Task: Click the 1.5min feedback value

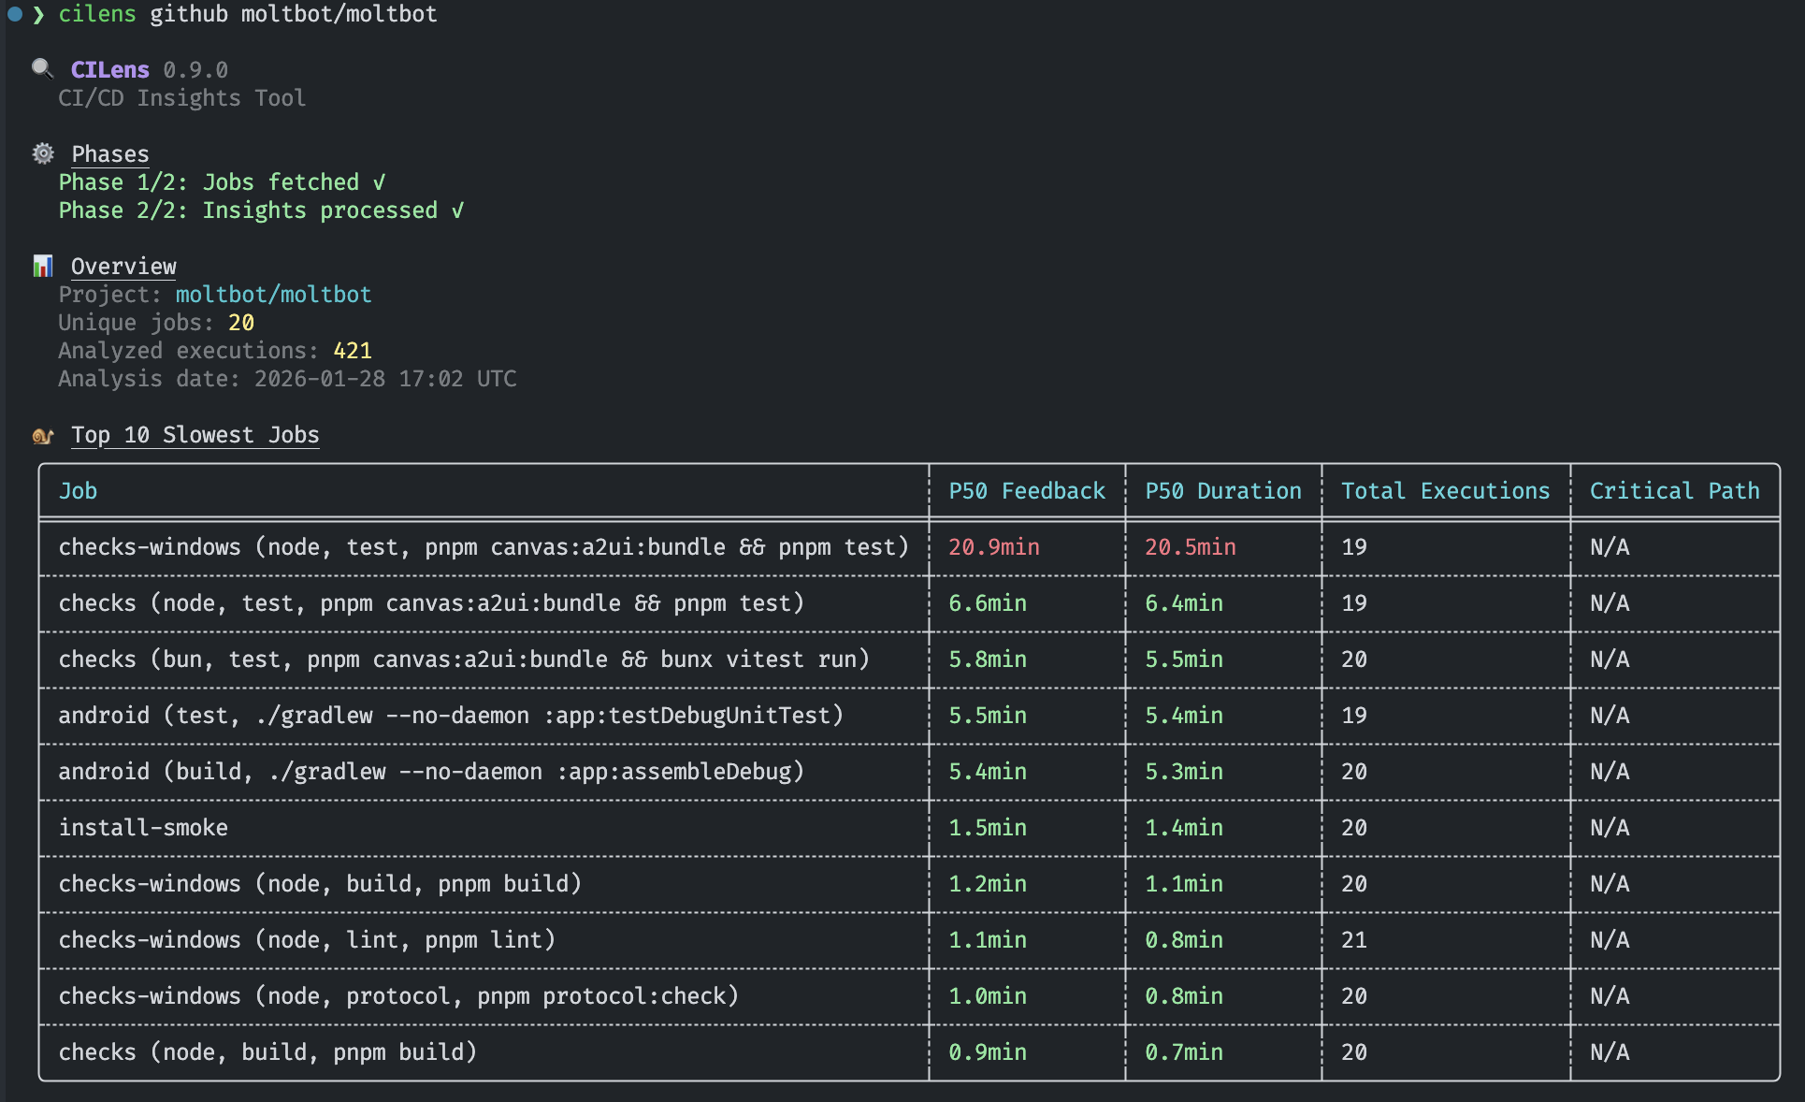Action: tap(988, 828)
